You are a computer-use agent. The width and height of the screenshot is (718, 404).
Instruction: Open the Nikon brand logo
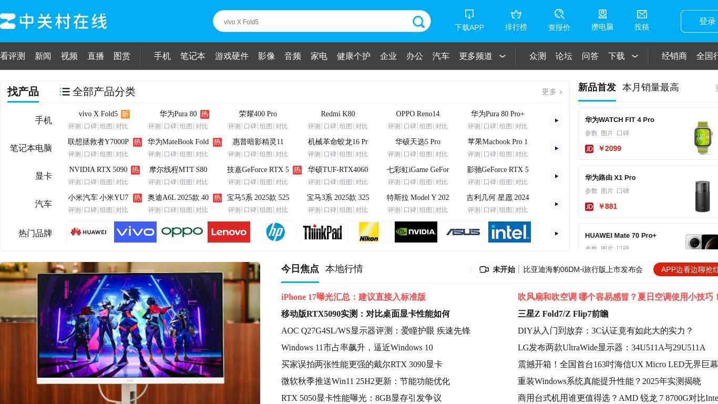pyautogui.click(x=369, y=232)
